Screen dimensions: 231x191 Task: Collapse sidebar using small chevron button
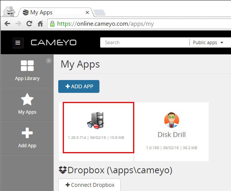coord(48,60)
